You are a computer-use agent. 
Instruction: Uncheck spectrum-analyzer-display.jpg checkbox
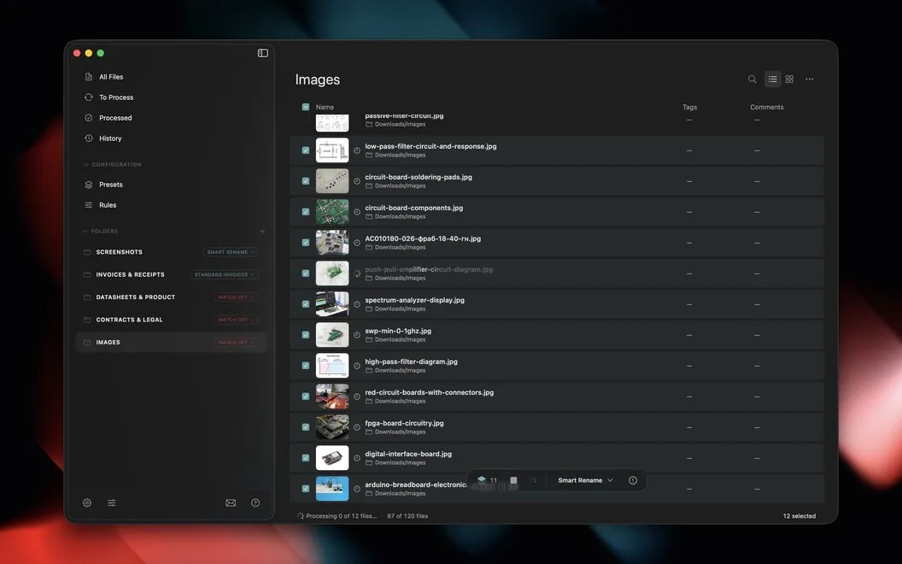(x=306, y=304)
